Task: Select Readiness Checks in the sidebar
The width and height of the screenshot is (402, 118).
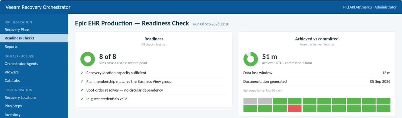Action: click(34, 38)
